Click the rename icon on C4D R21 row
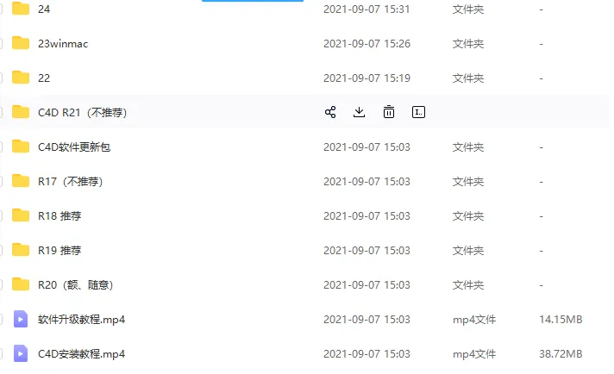Viewport: 614px width, 374px height. tap(418, 112)
